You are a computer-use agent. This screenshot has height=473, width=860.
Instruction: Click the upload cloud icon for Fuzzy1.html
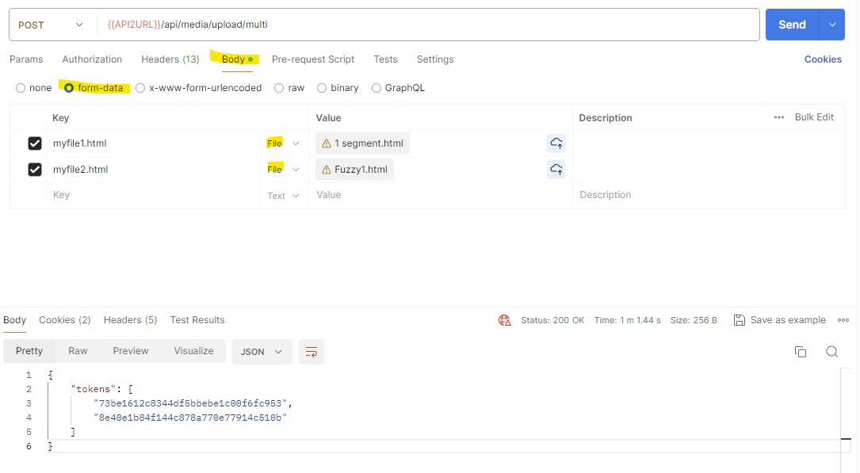[556, 170]
